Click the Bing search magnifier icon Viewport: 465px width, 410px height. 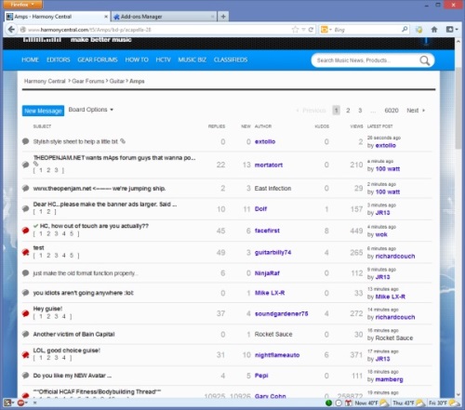click(x=405, y=30)
